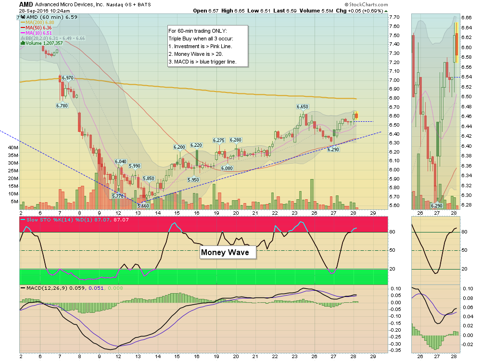Click the 5.850 price label

point(149,179)
